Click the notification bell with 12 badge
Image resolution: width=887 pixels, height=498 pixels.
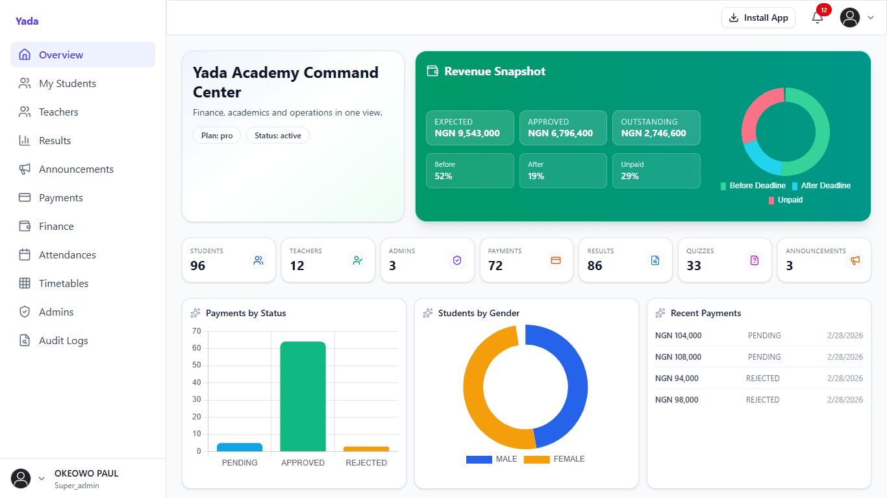click(818, 18)
